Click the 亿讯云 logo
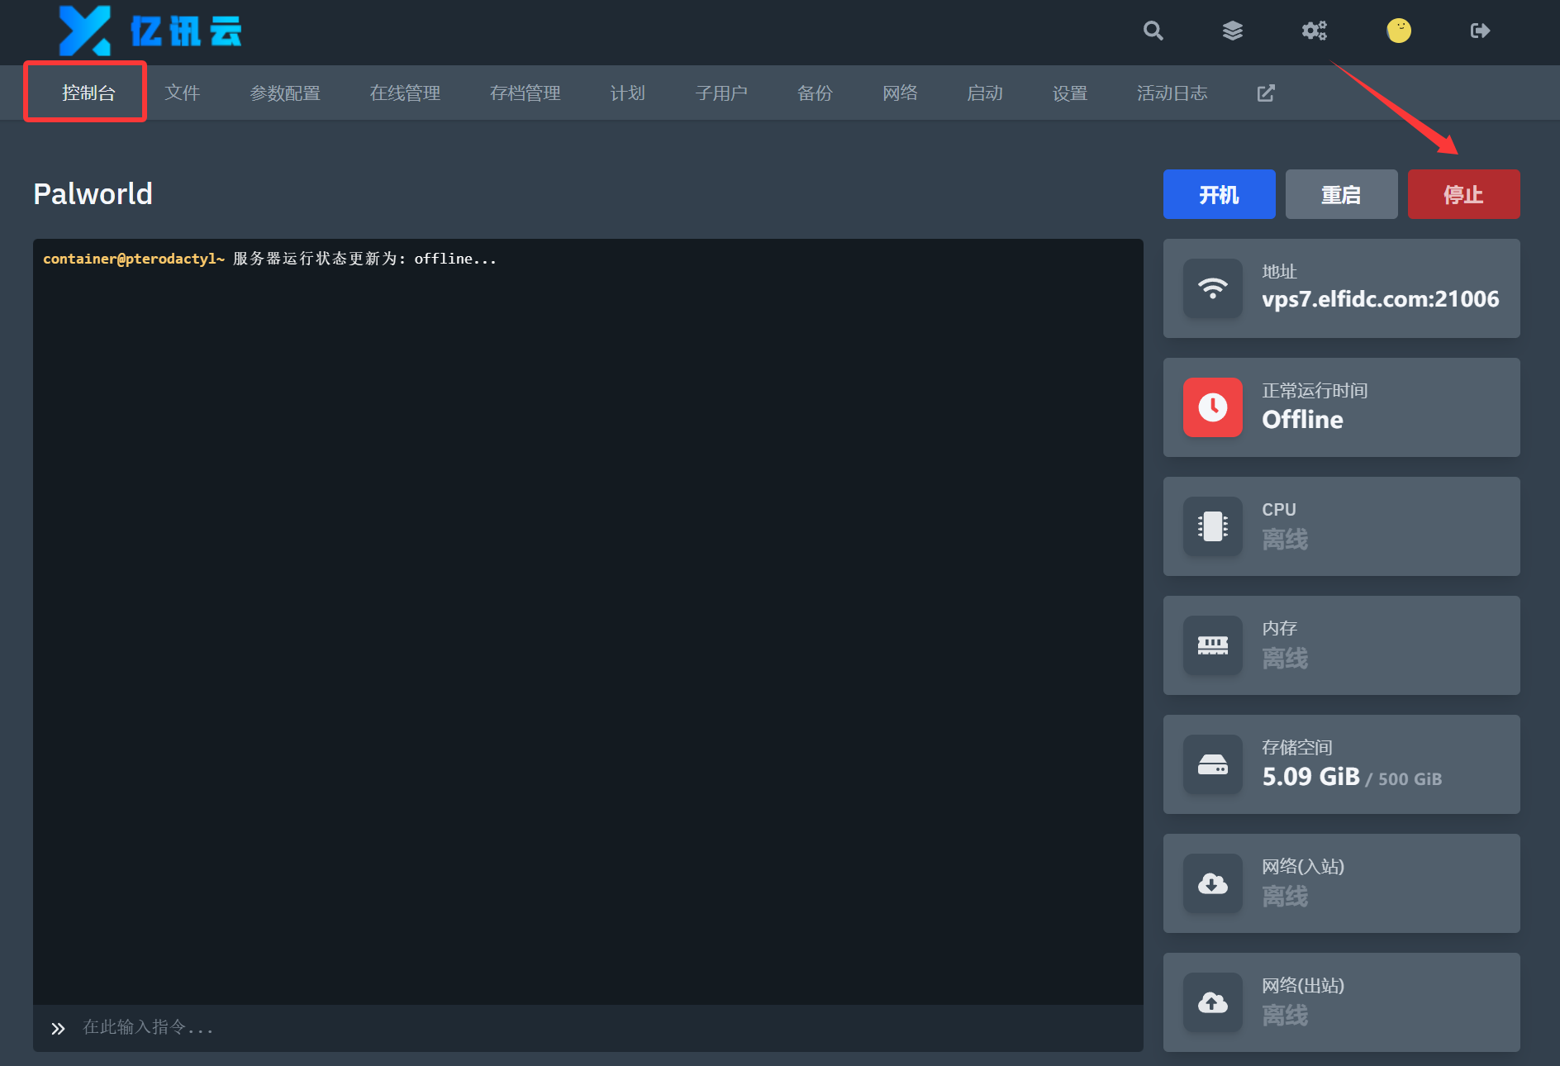 click(x=150, y=31)
